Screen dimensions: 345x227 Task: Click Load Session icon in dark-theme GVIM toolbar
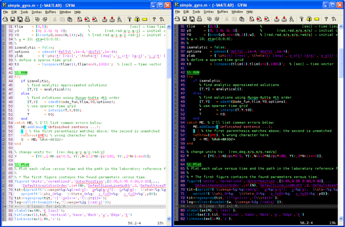tap(277, 19)
